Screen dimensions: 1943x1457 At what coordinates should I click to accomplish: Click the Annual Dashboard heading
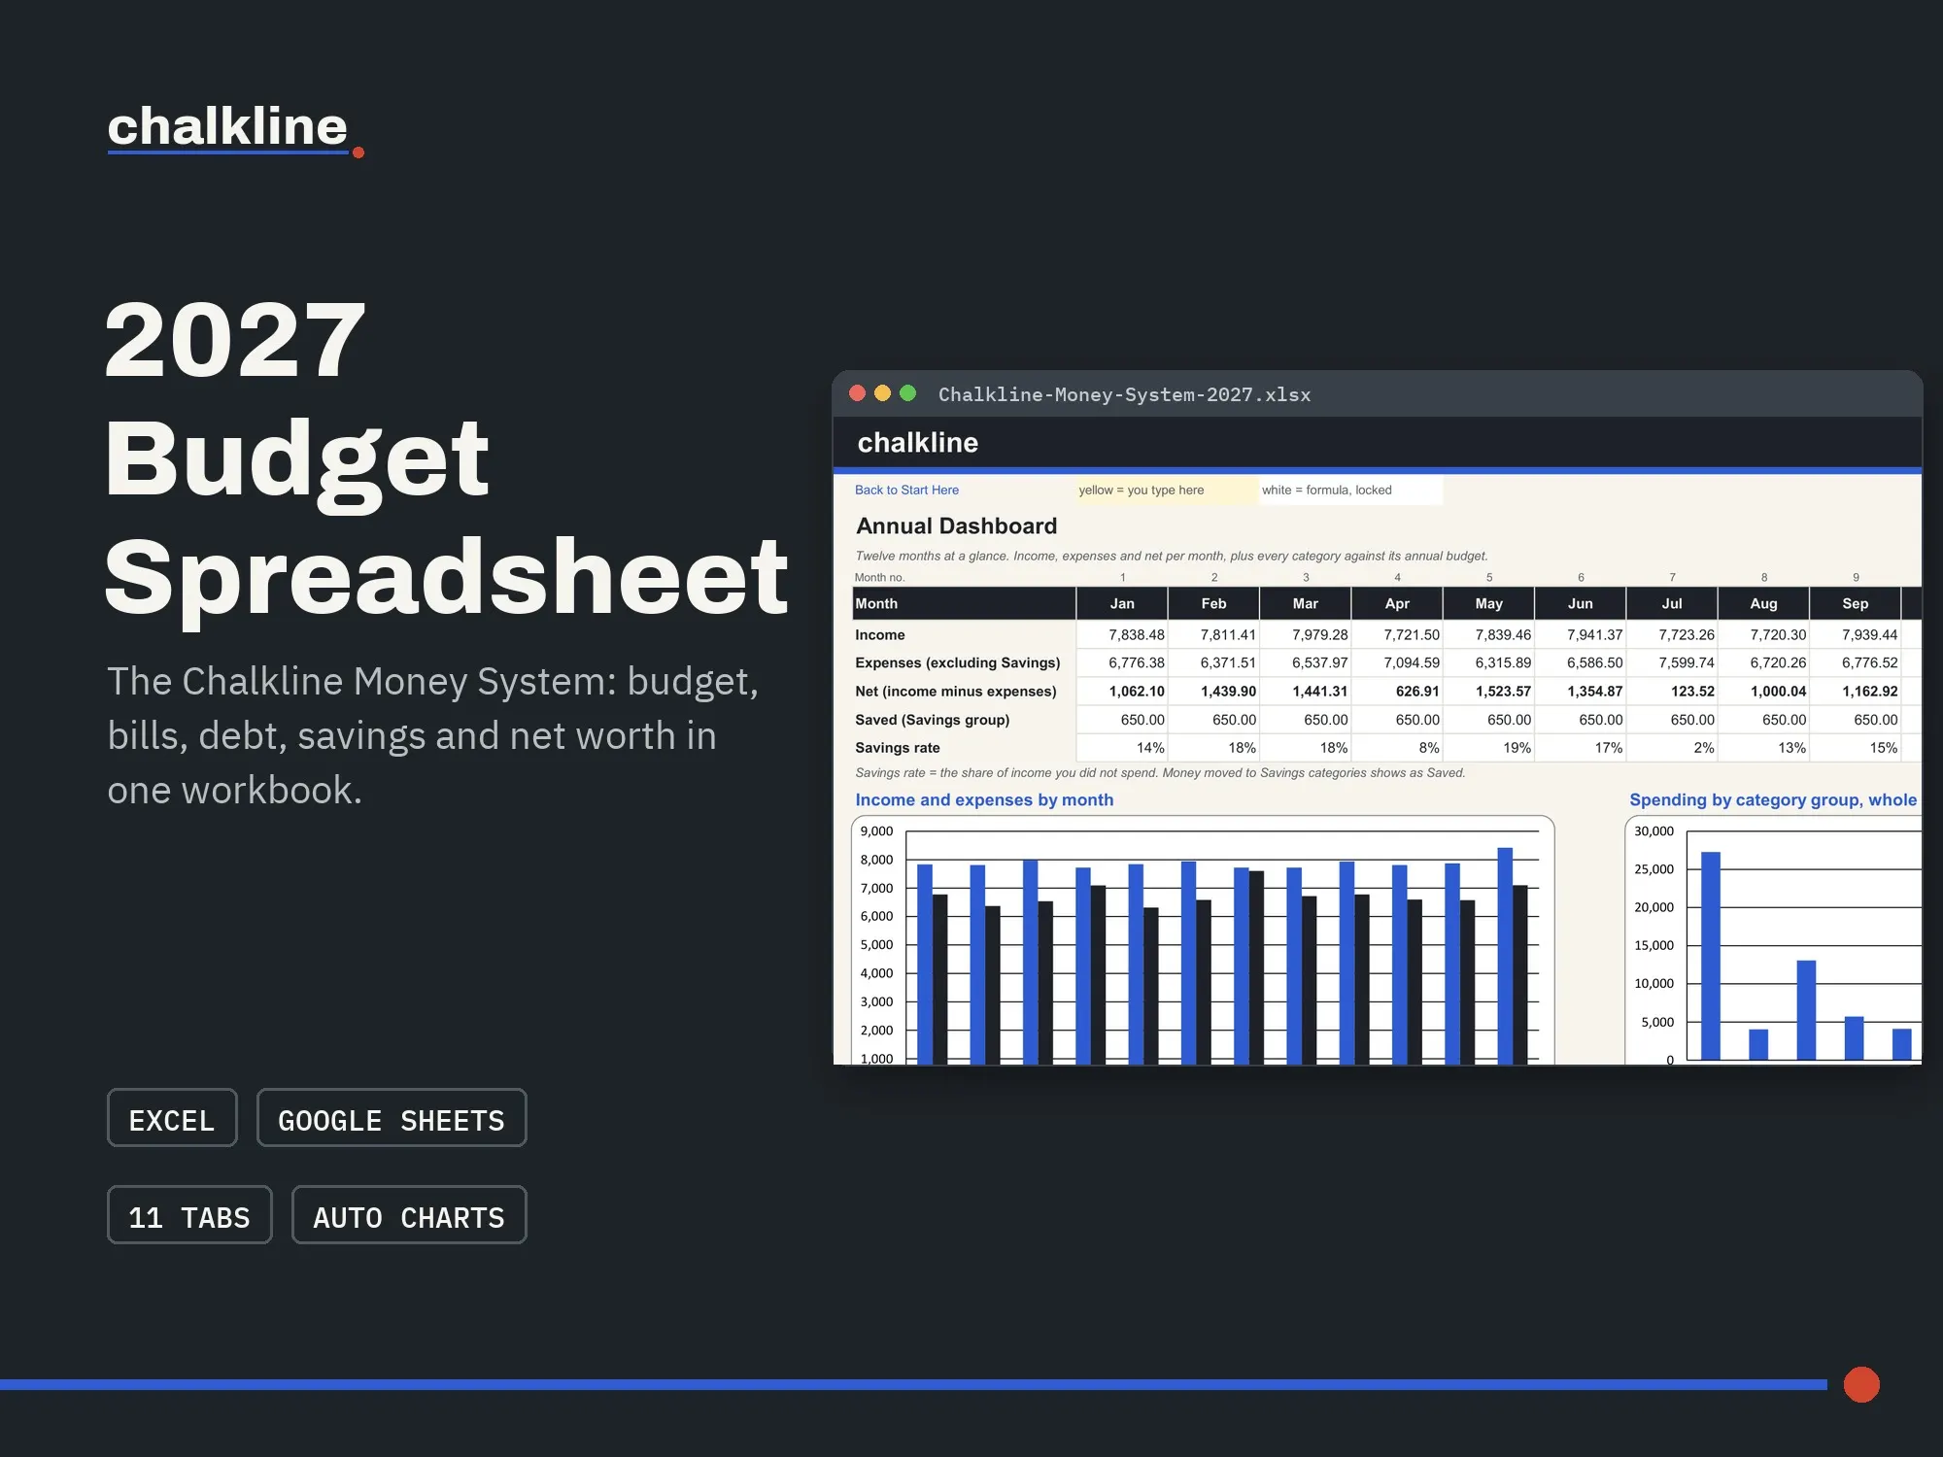tap(956, 526)
